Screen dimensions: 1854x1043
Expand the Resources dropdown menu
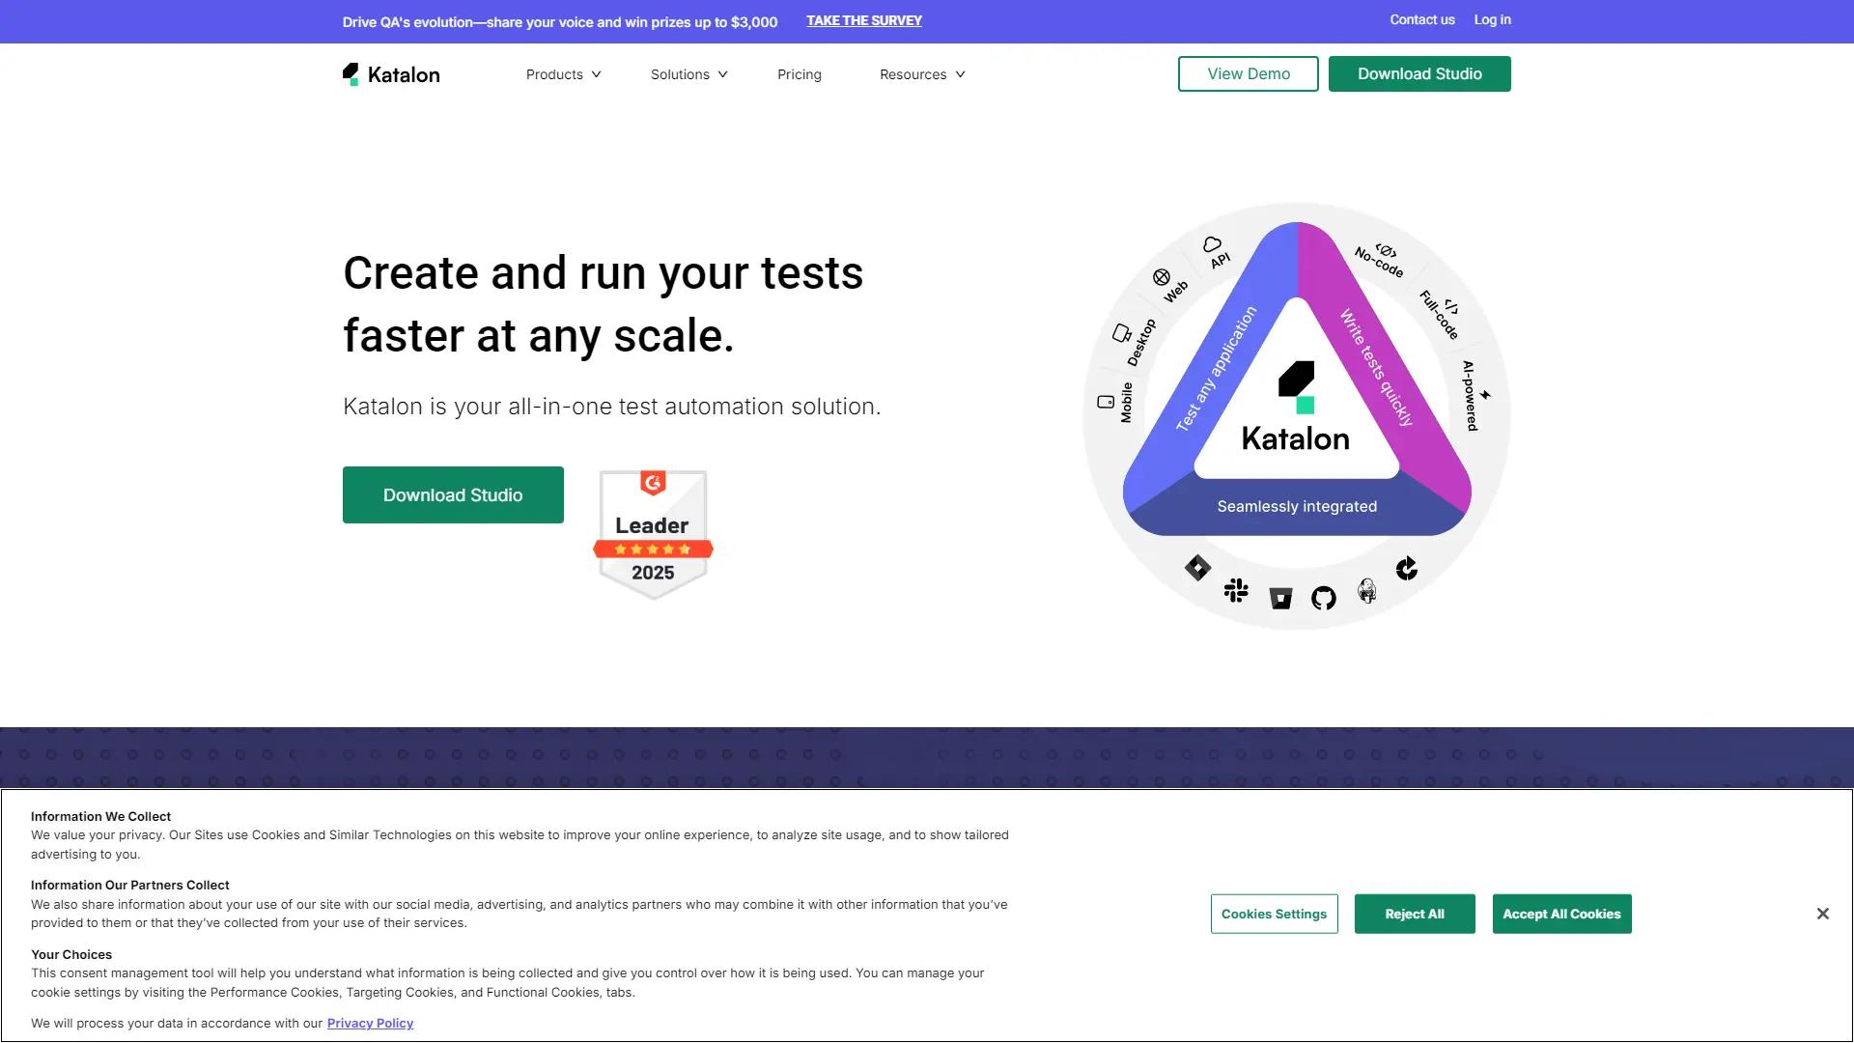(921, 74)
